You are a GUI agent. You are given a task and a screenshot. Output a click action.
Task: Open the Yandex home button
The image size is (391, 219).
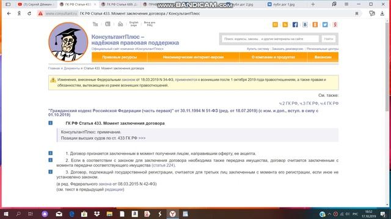coord(19,13)
